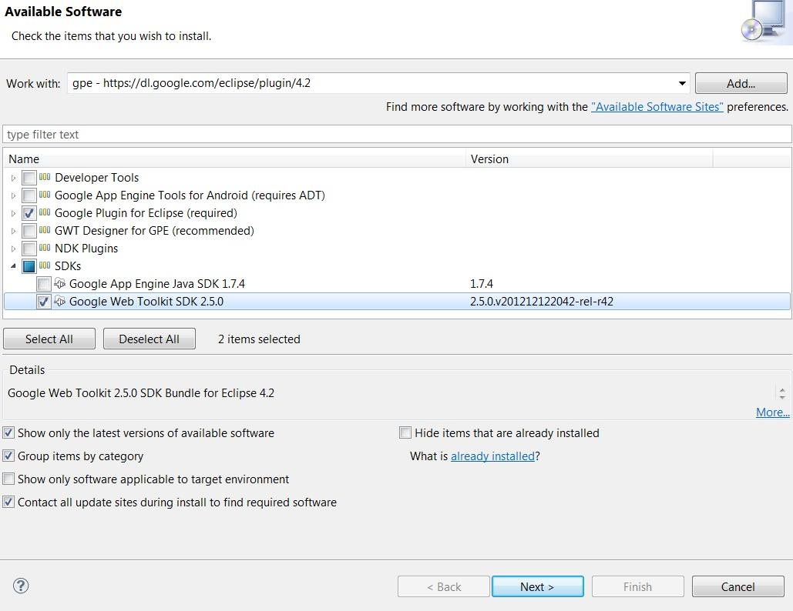Click version text 2.5.0.v201212122042-rel-r42
Viewport: 793px width, 611px height.
click(542, 302)
